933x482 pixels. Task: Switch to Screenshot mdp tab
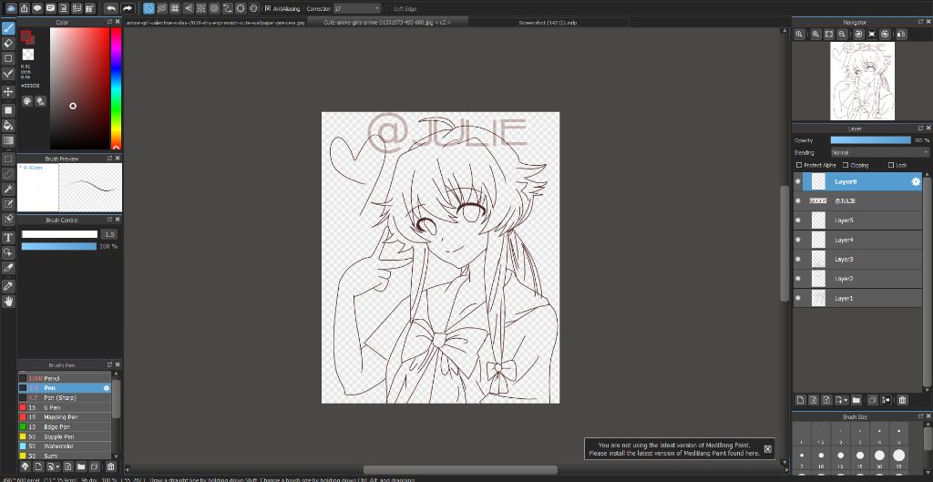point(548,23)
